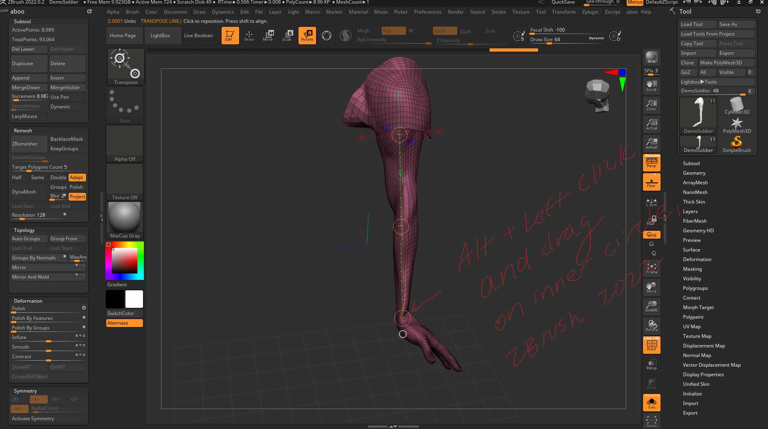The width and height of the screenshot is (768, 429).
Task: Disable PolyF wireframe display
Action: tap(651, 345)
